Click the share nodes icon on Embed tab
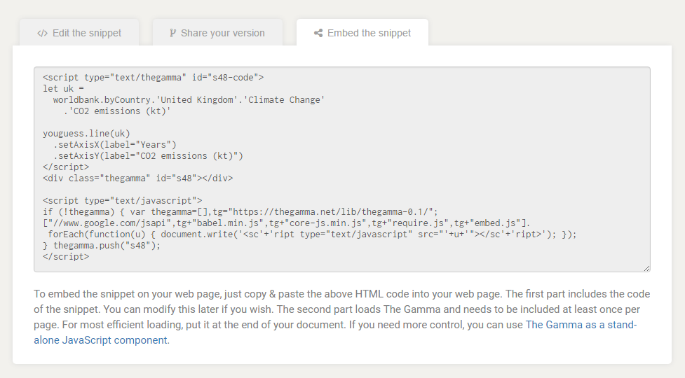The height and width of the screenshot is (378, 685). 318,33
